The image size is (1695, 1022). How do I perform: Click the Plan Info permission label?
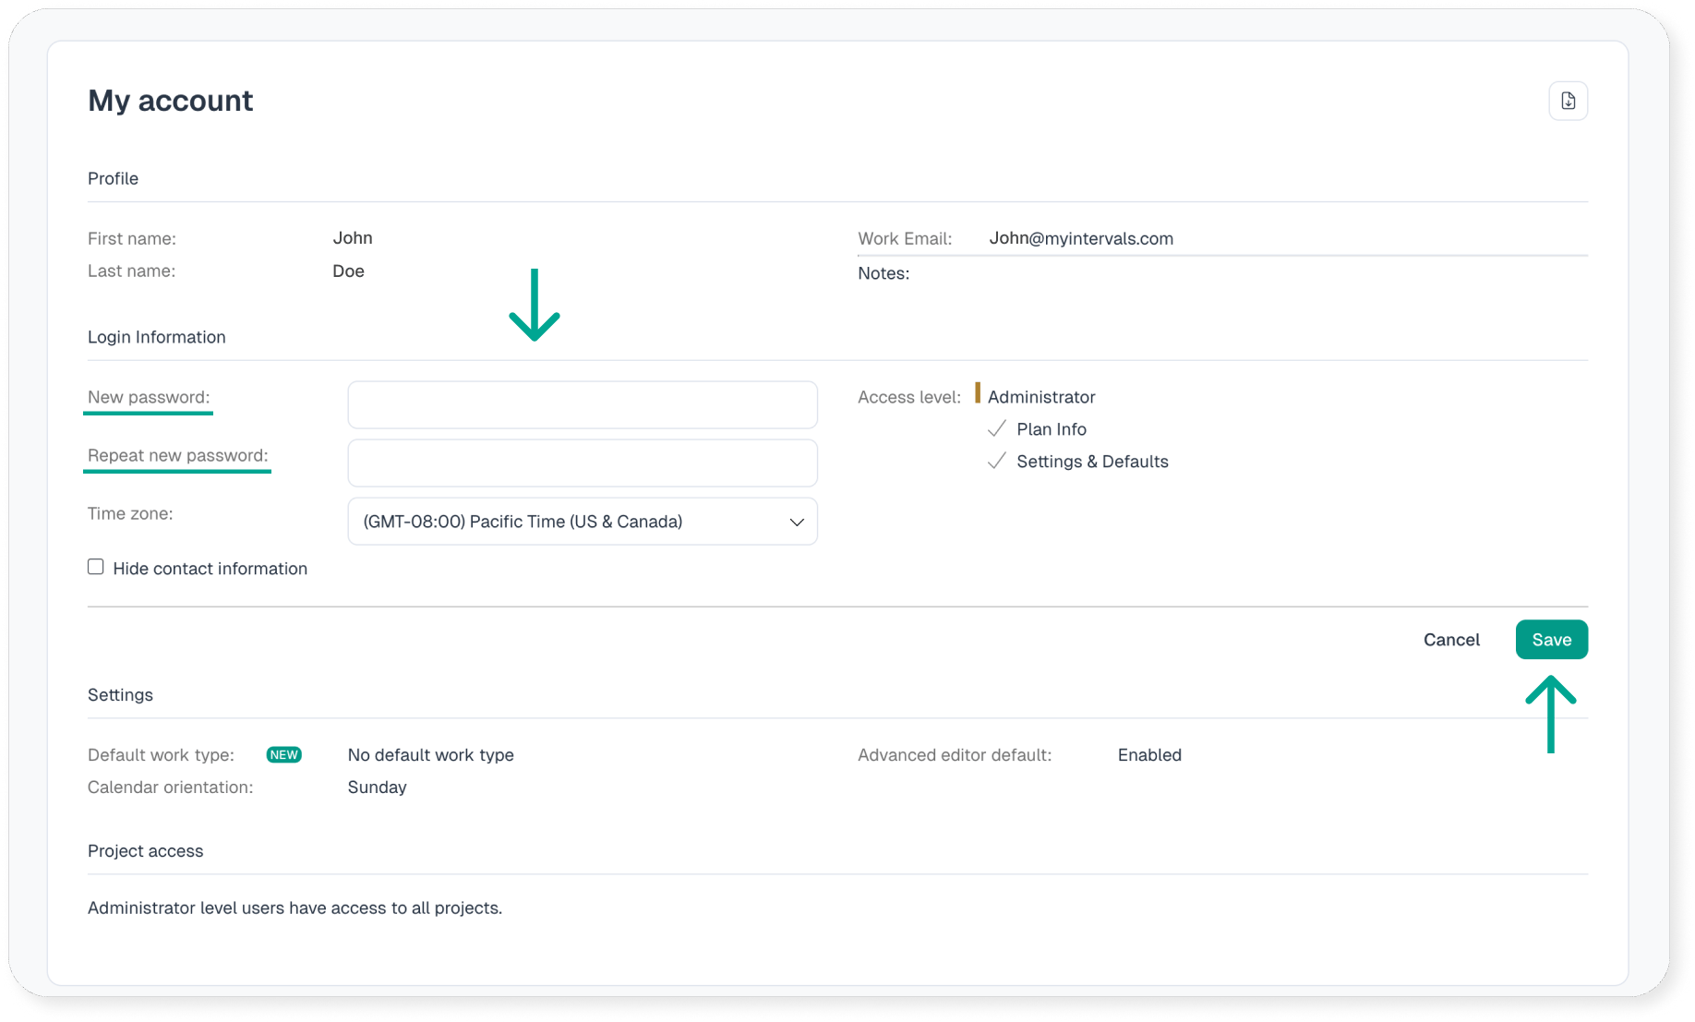click(x=1051, y=429)
